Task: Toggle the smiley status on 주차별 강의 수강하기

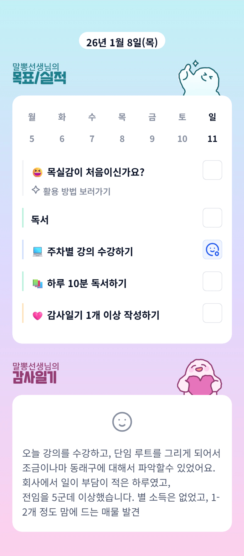Action: pyautogui.click(x=212, y=249)
